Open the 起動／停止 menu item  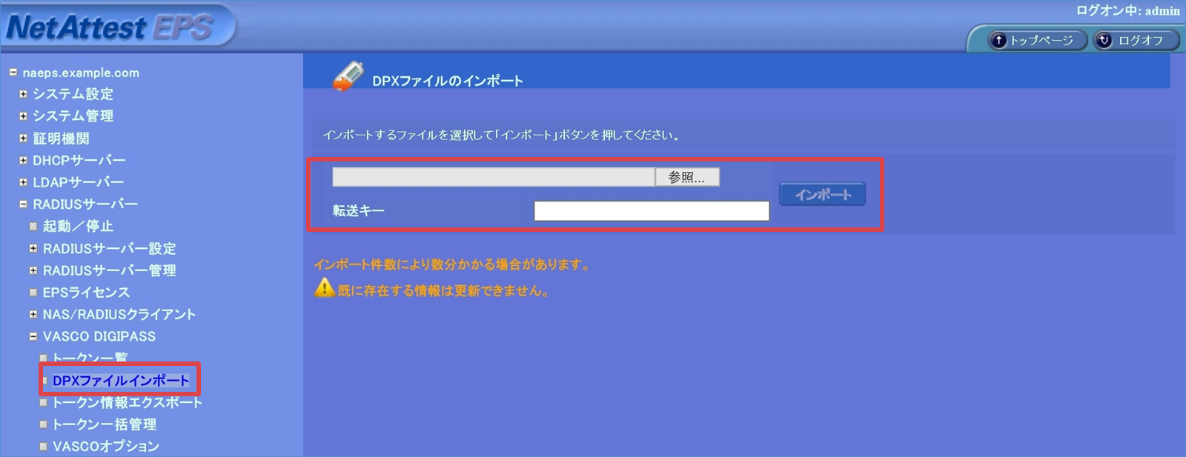click(x=78, y=226)
